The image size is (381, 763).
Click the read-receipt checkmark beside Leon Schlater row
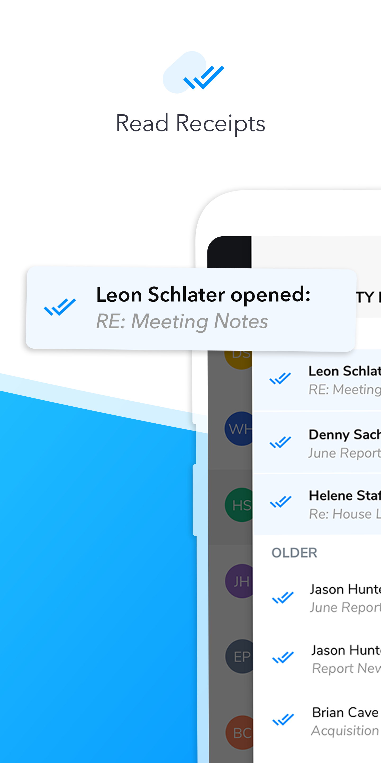(x=280, y=379)
